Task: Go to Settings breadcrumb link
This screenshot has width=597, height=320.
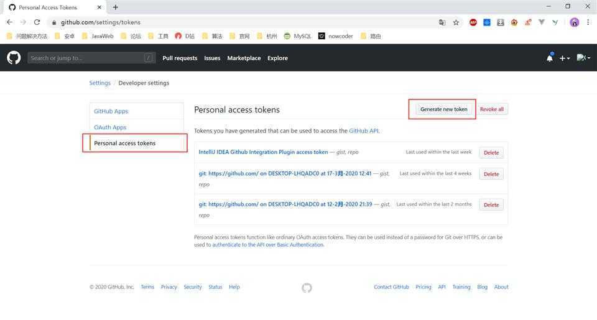Action: tap(99, 83)
